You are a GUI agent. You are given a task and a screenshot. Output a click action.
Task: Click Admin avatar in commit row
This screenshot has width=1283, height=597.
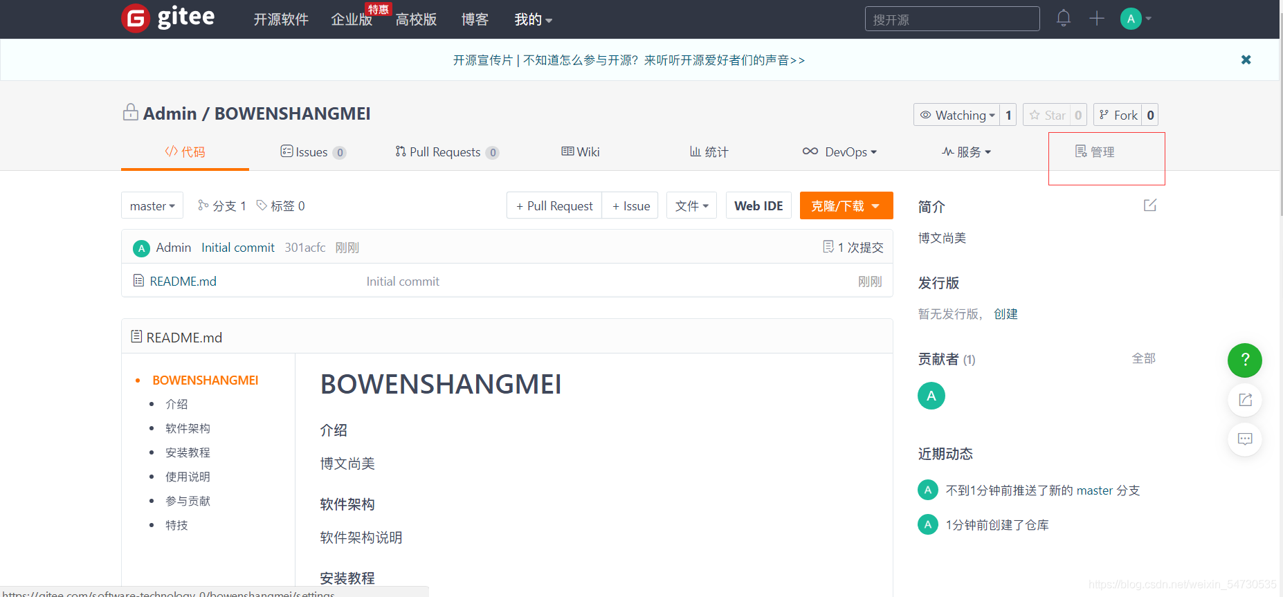141,248
